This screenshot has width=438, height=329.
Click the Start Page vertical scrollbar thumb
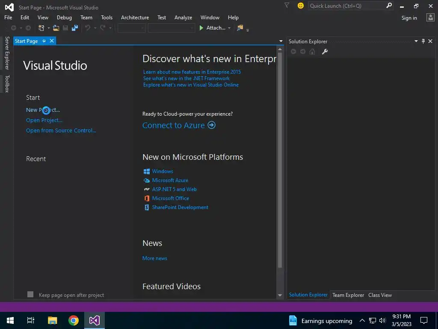[x=280, y=160]
